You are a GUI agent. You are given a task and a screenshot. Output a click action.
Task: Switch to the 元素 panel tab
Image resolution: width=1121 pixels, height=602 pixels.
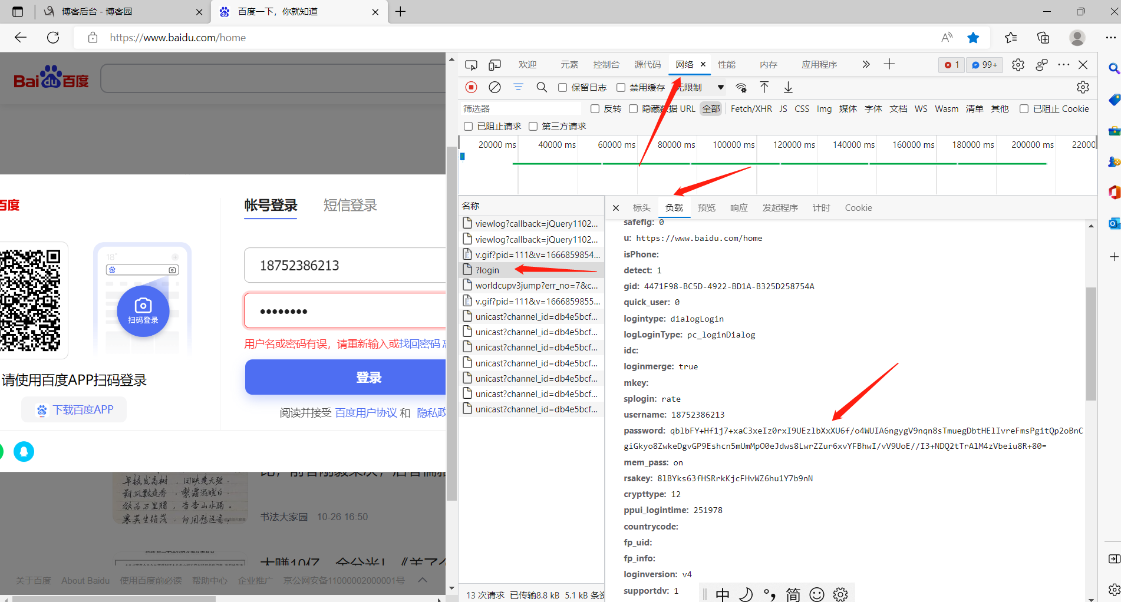(569, 65)
